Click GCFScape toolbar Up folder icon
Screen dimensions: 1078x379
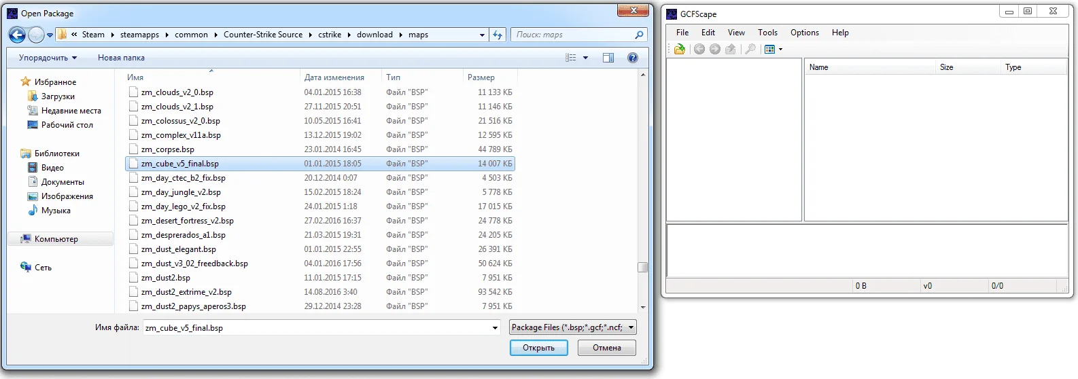click(x=731, y=49)
